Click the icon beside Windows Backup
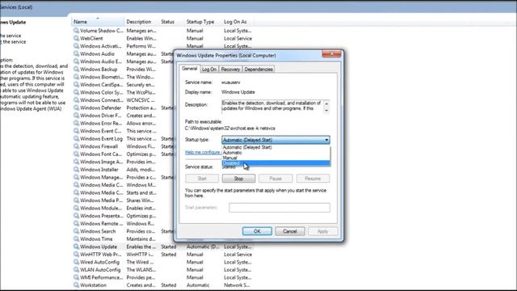This screenshot has width=517, height=291. [x=76, y=70]
